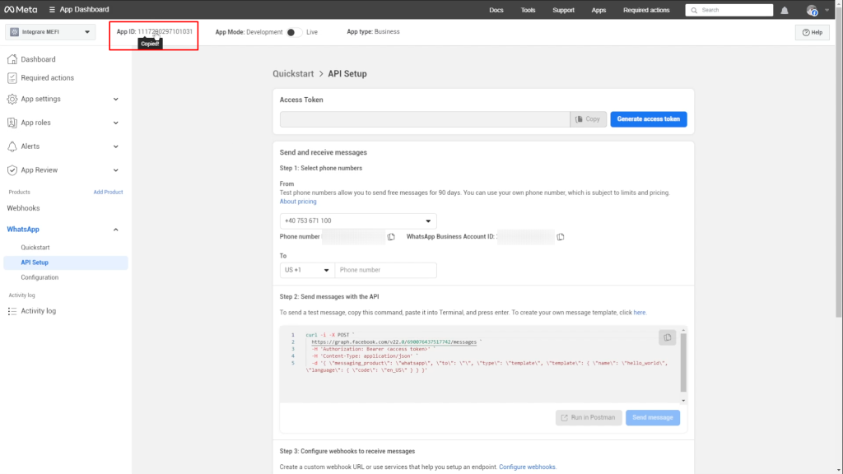Click Run in Postman button

(x=589, y=417)
